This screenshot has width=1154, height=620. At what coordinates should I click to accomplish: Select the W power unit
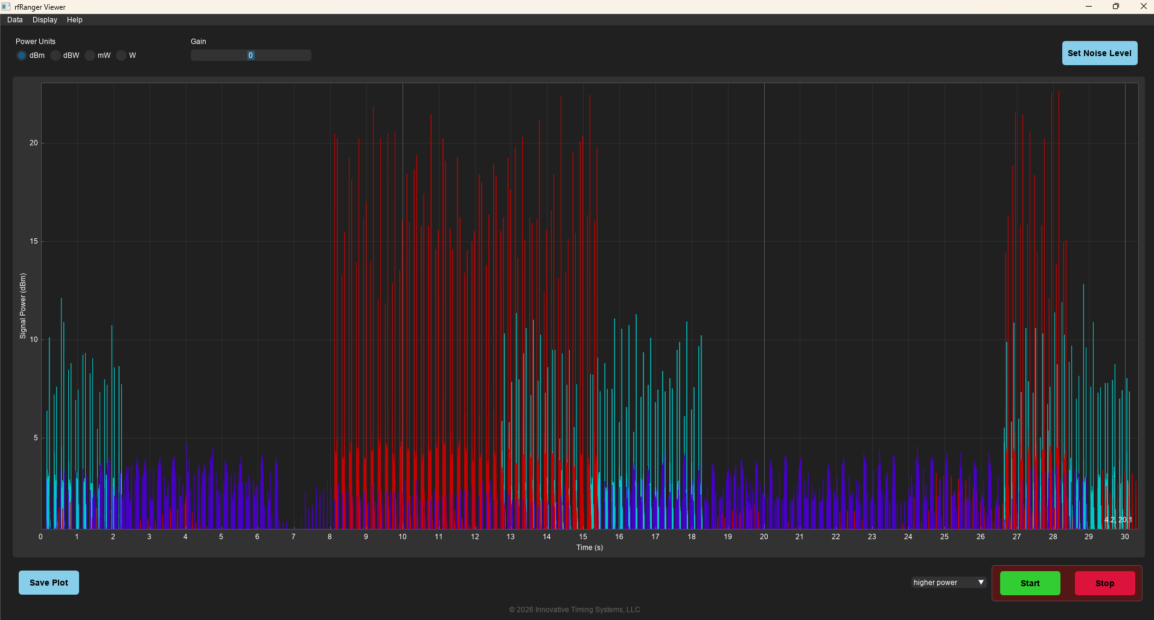click(121, 55)
